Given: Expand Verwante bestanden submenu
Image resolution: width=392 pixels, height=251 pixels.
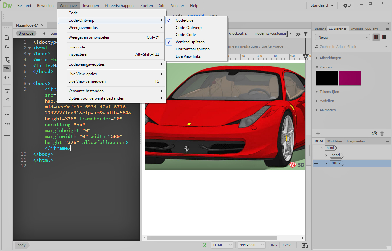Looking at the screenshot, I should tap(111, 91).
